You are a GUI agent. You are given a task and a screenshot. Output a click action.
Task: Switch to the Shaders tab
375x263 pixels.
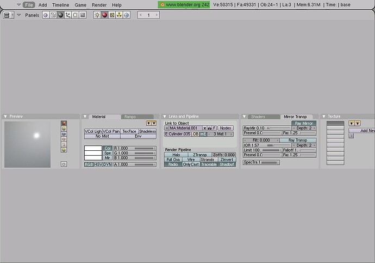[x=264, y=117]
